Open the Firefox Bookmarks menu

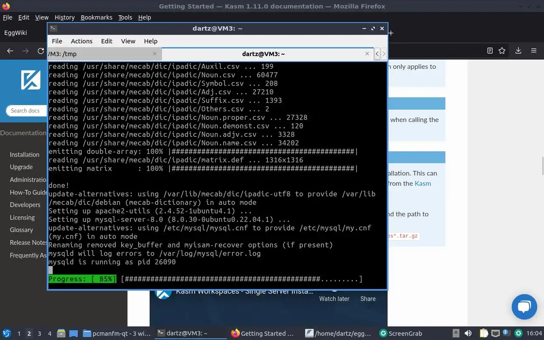[x=96, y=17]
